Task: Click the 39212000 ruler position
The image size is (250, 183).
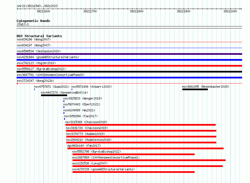Action: (x=230, y=11)
